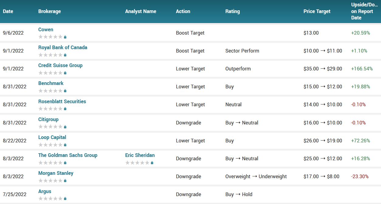Click Boost Target in the Cowen row
The width and height of the screenshot is (381, 204).
click(x=190, y=33)
